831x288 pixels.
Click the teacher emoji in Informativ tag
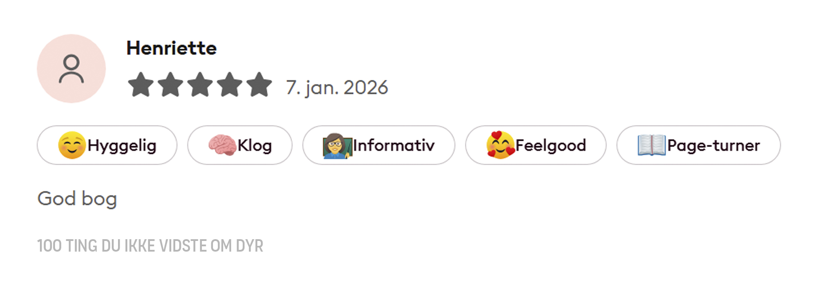coord(337,146)
